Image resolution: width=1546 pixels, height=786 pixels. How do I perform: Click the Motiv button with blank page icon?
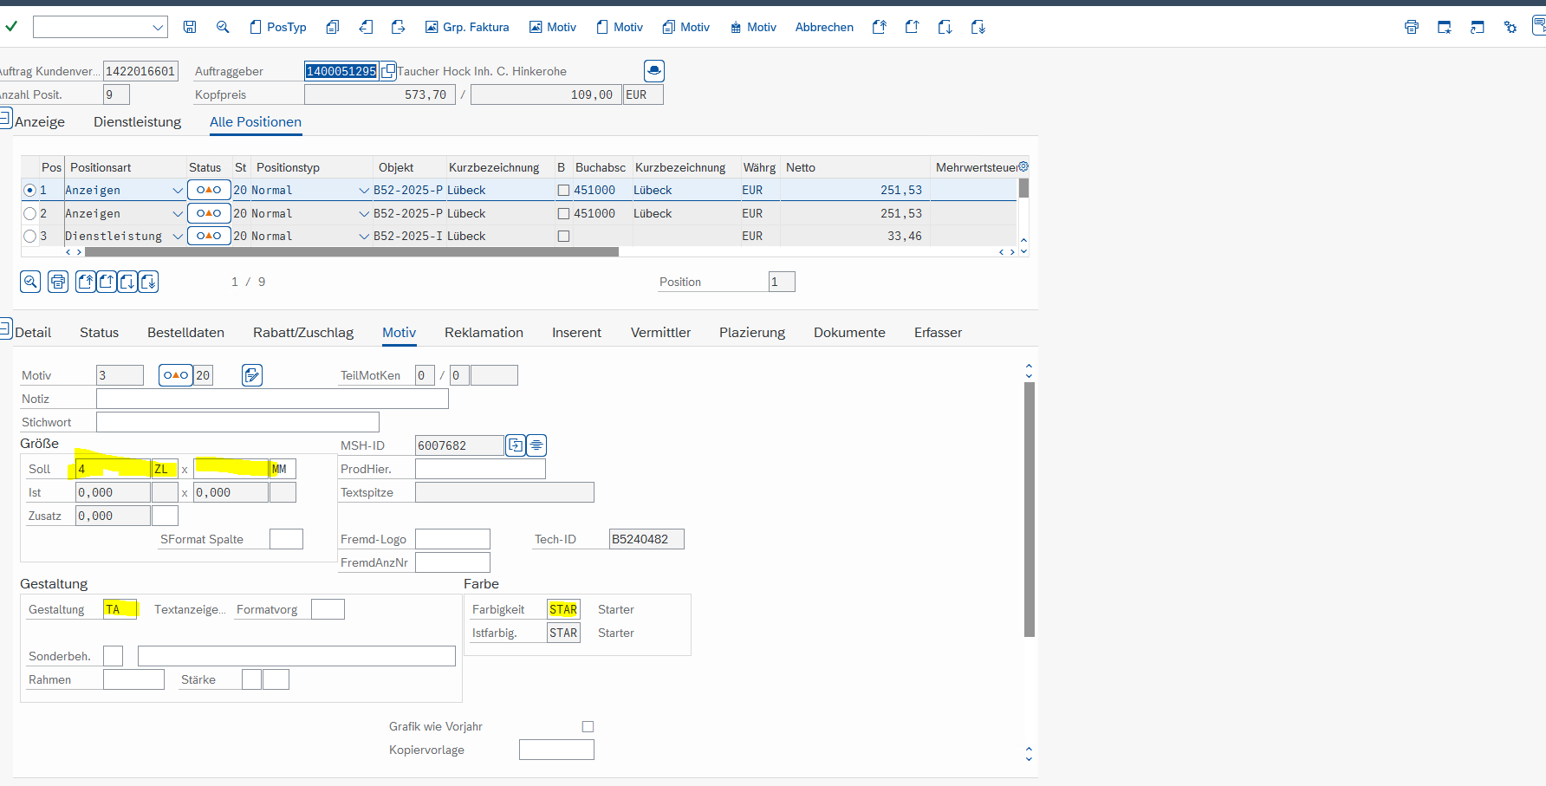(x=620, y=27)
